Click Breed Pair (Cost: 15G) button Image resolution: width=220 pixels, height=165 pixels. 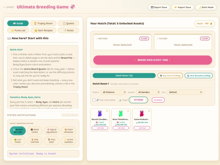pos(153,60)
